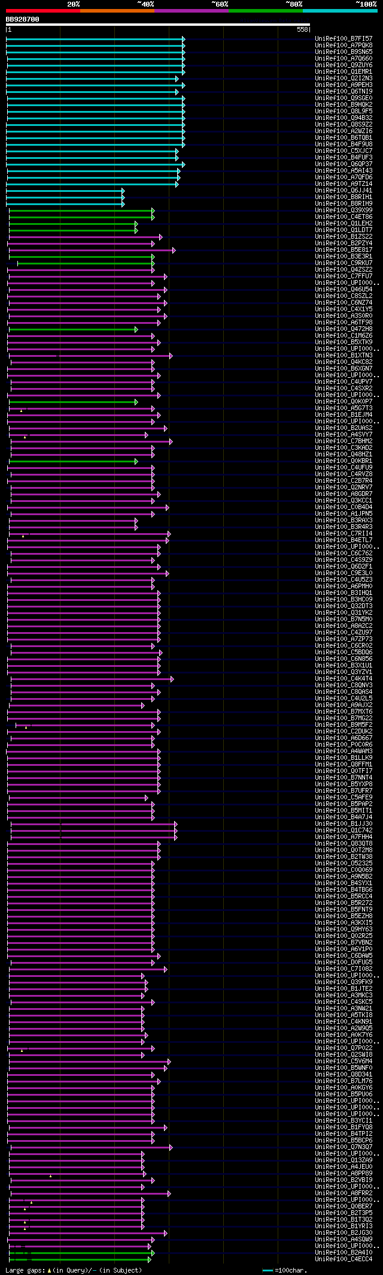This screenshot has width=383, height=1275.
Task: Click label UniRef100_A3S0R0
Action: [x=344, y=315]
